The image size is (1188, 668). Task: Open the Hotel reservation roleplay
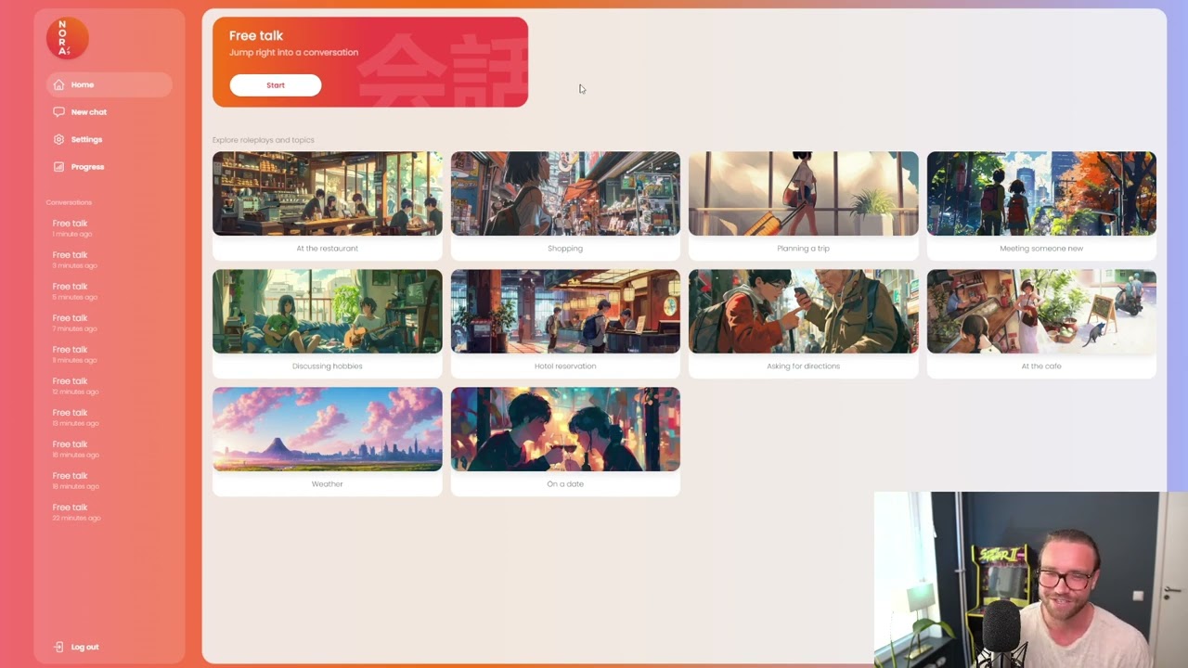coord(565,322)
